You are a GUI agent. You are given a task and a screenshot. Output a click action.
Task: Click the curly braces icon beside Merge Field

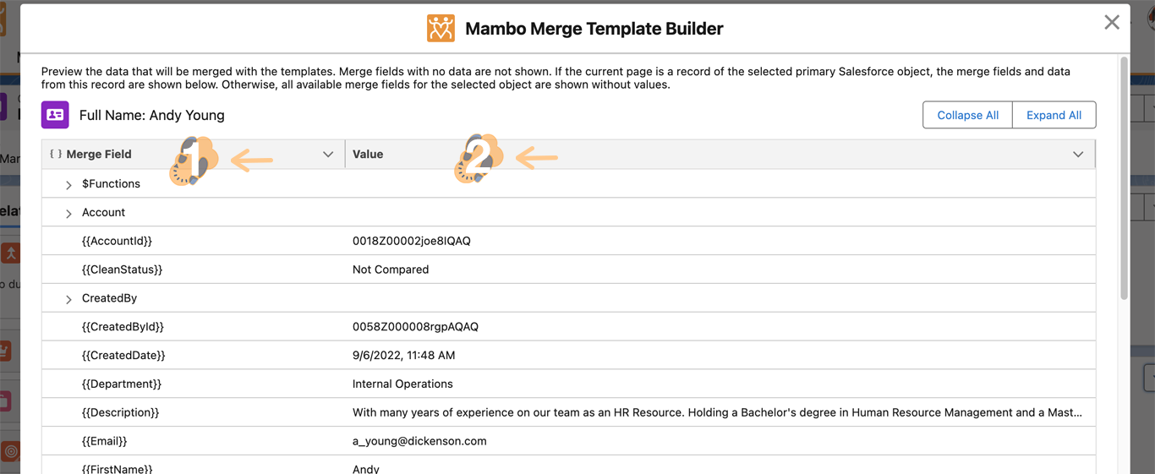click(56, 154)
